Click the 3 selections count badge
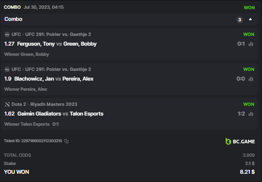262x182 pixels. [240, 20]
